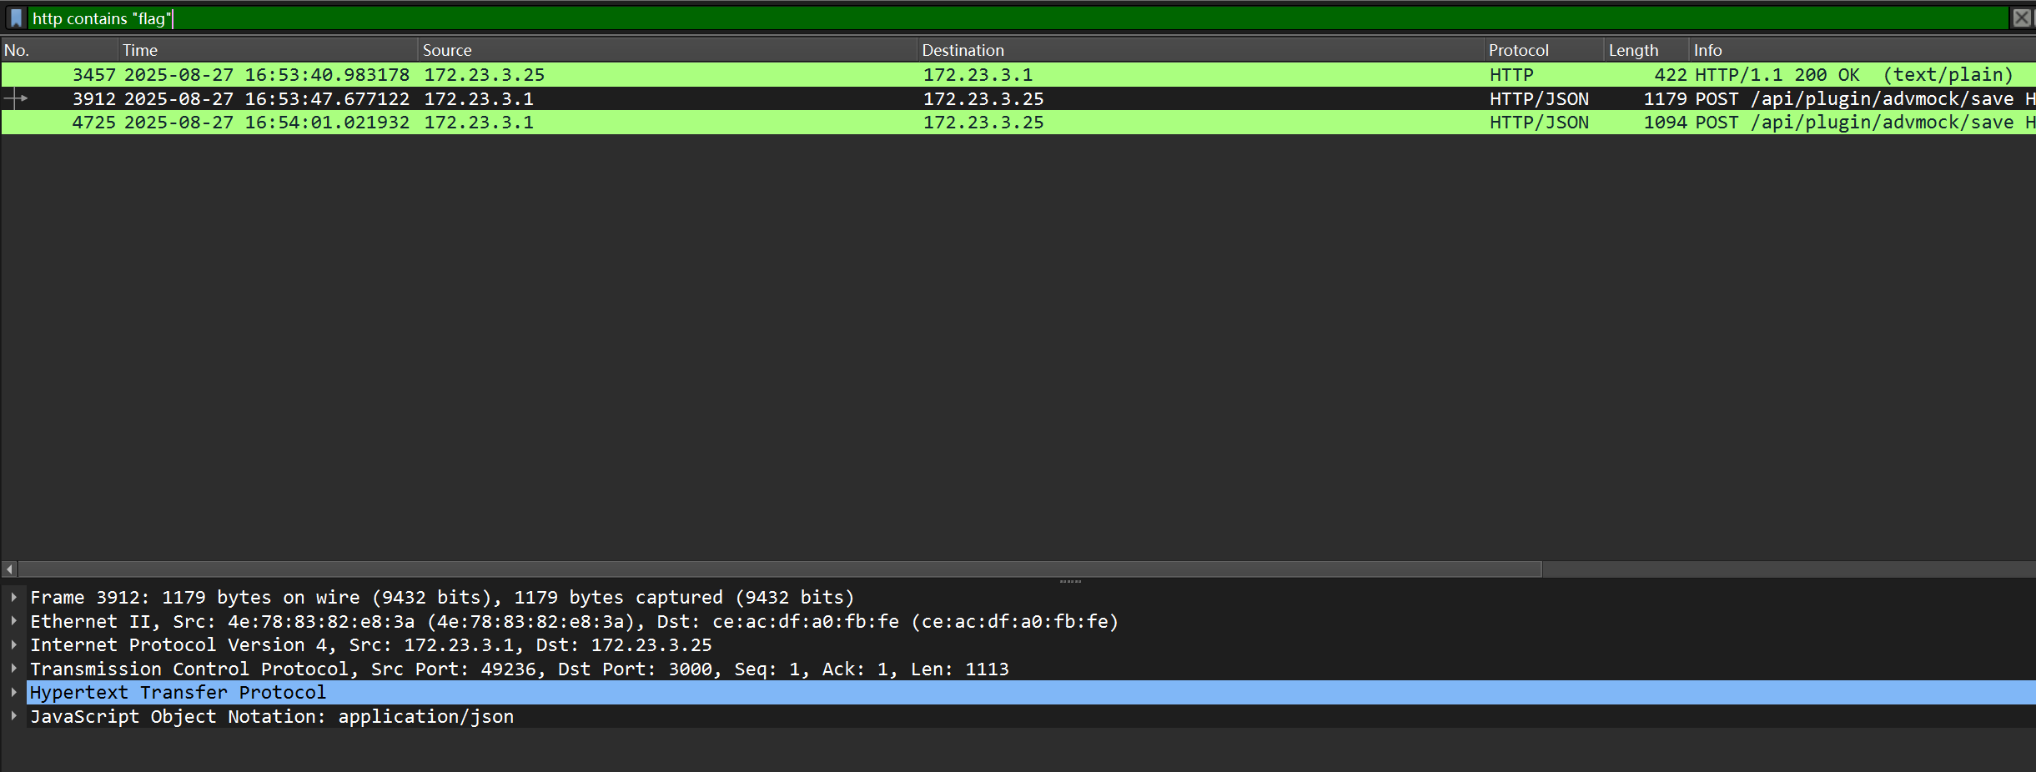Expand the Hypertext Transfer Protocol node
2036x772 pixels.
tap(14, 693)
